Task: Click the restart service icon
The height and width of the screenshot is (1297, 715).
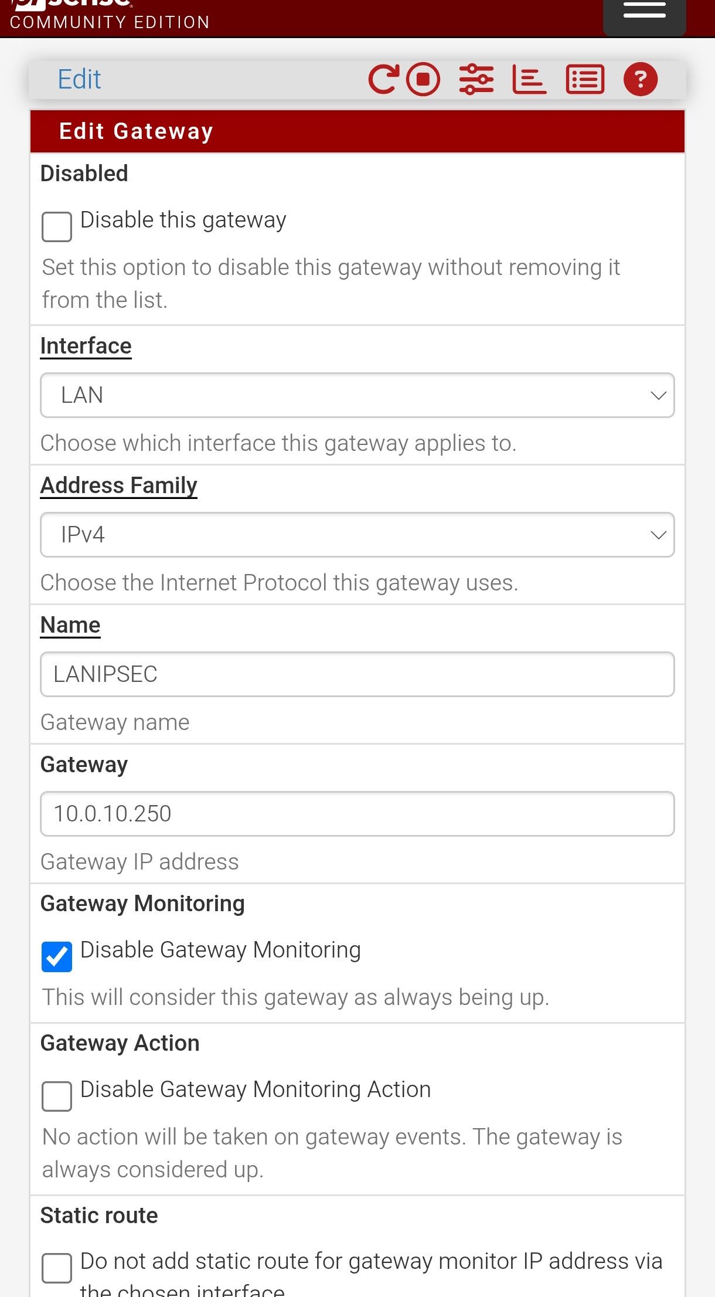Action: 384,79
